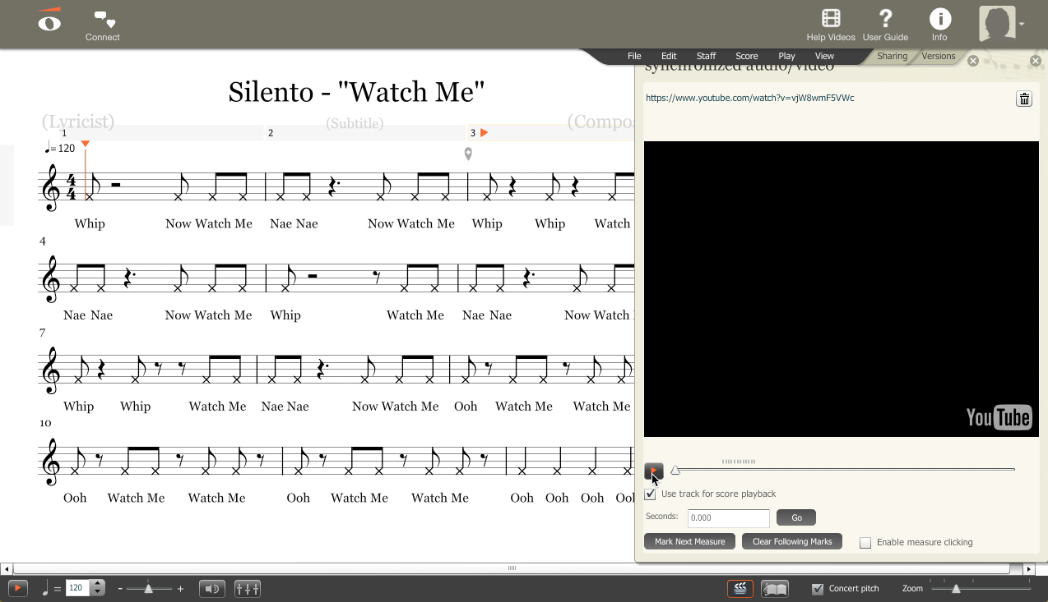Click the horizontal scrollbar thumb

pos(512,568)
